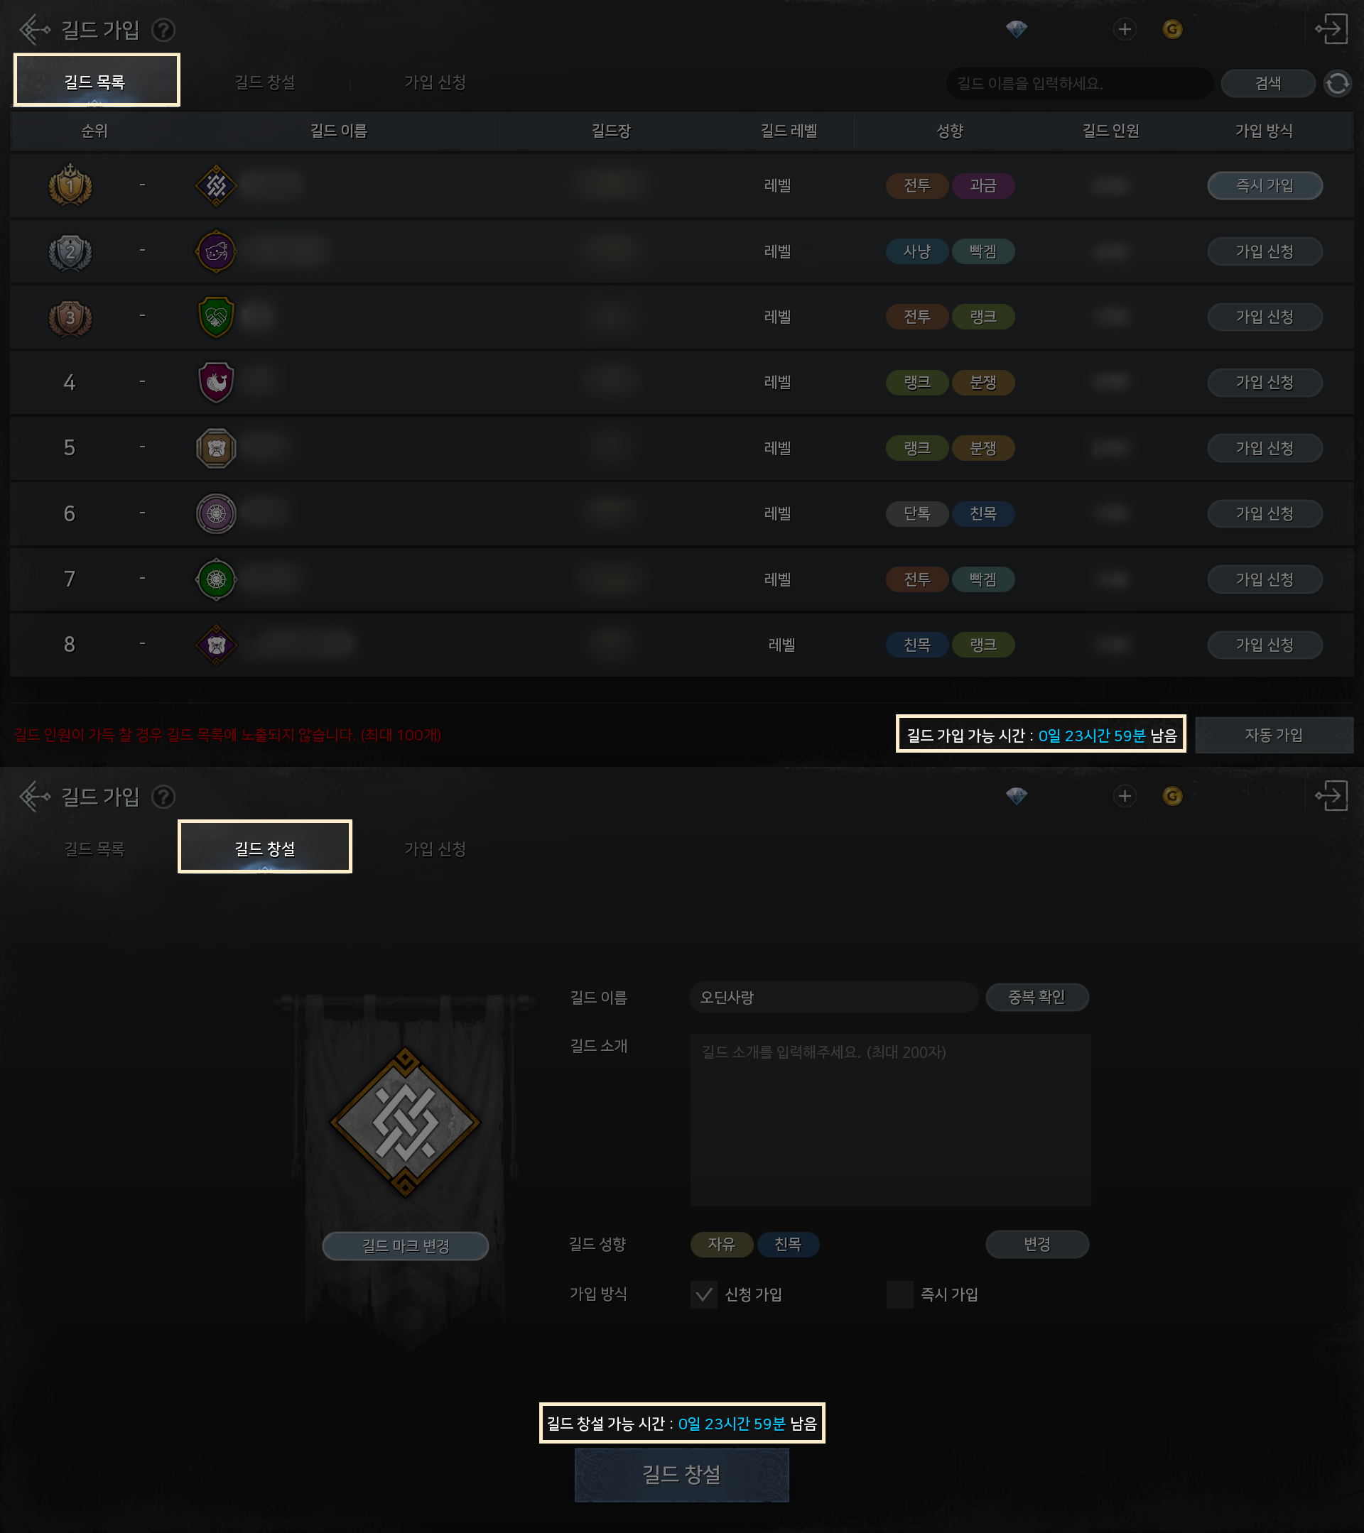Click the refresh icon next to 검색
This screenshot has width=1364, height=1533.
click(1337, 83)
